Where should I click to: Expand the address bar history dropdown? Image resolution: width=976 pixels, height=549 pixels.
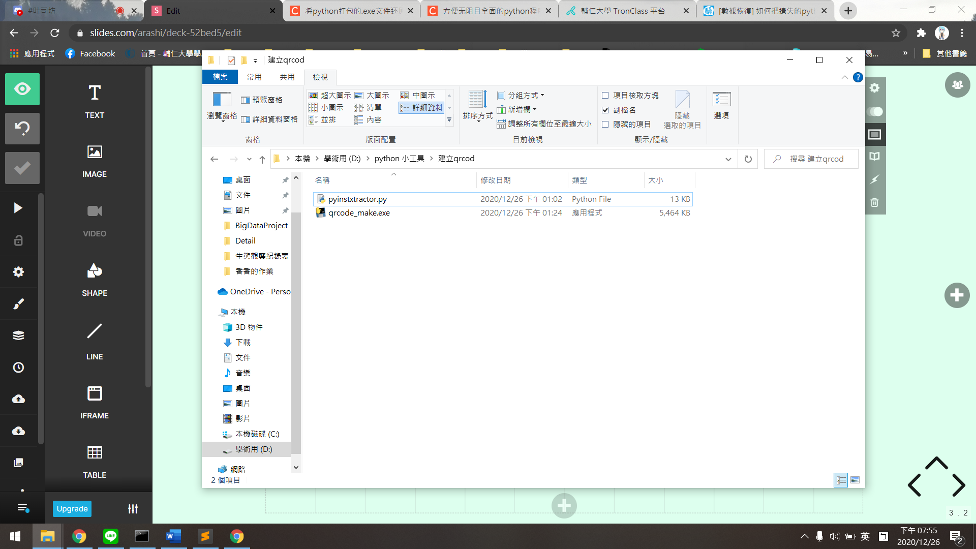pos(728,159)
